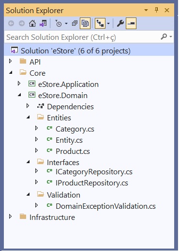Click the navigate Back arrow icon
The height and width of the screenshot is (251, 179).
point(11,23)
